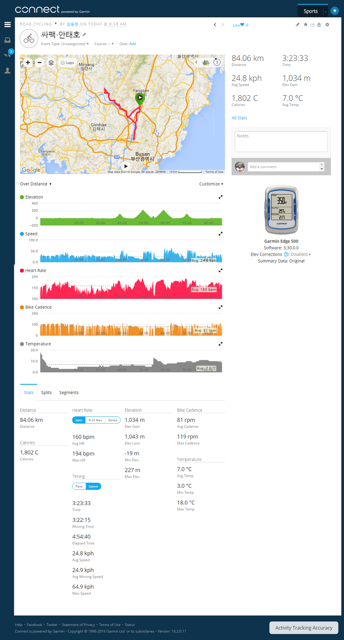Switch timing to Speed

tap(93, 486)
